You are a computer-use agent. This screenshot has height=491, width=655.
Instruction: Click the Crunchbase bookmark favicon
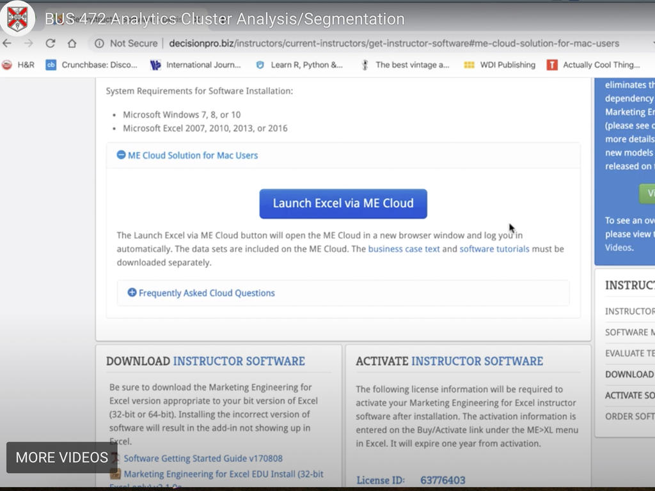pos(51,65)
